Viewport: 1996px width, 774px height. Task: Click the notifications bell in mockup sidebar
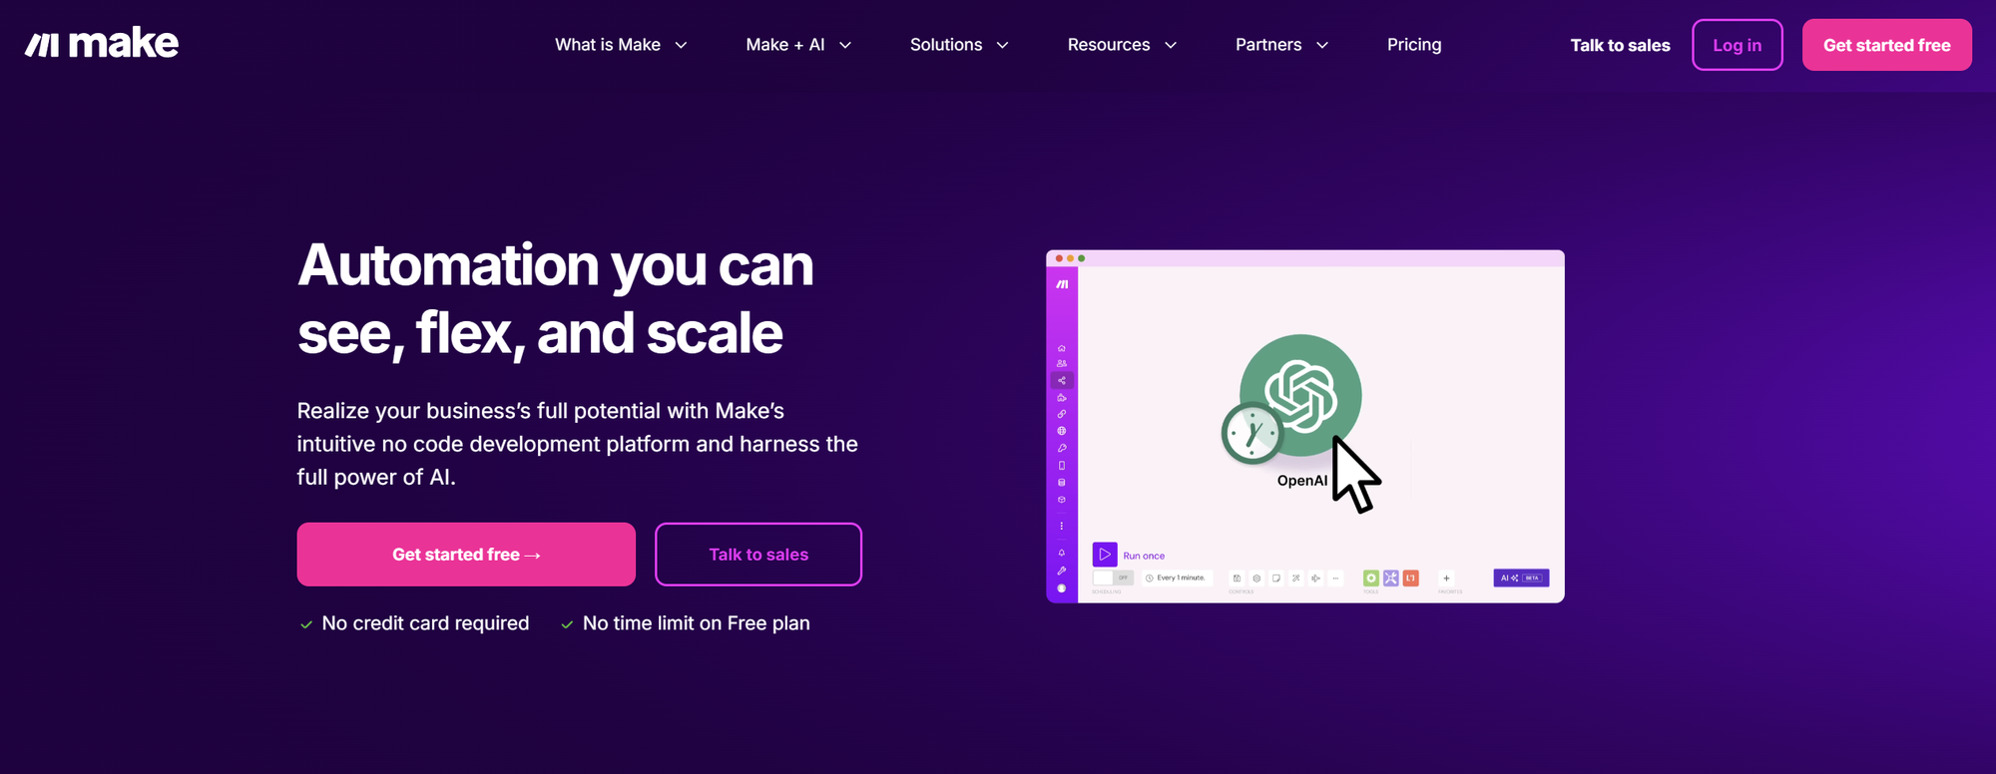point(1061,553)
